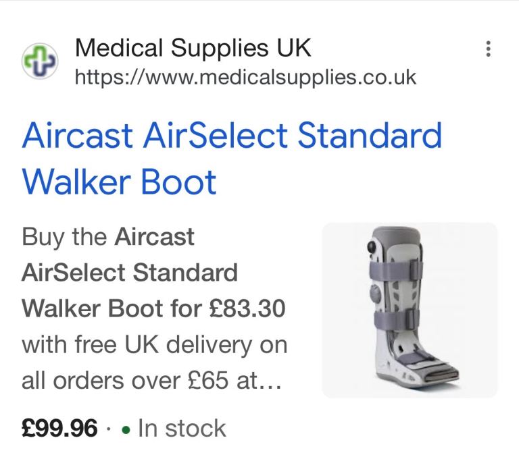Viewport: 519px width, 461px height.
Task: Click the word 'Aircast' in the blue title
Action: point(77,137)
